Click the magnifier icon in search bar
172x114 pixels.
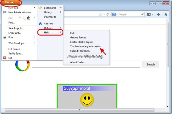click(142, 14)
